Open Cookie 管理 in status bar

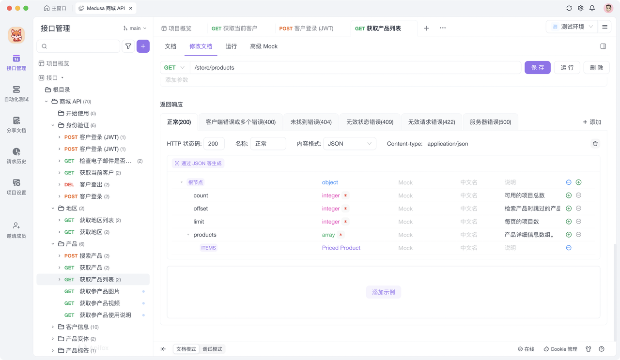click(560, 349)
